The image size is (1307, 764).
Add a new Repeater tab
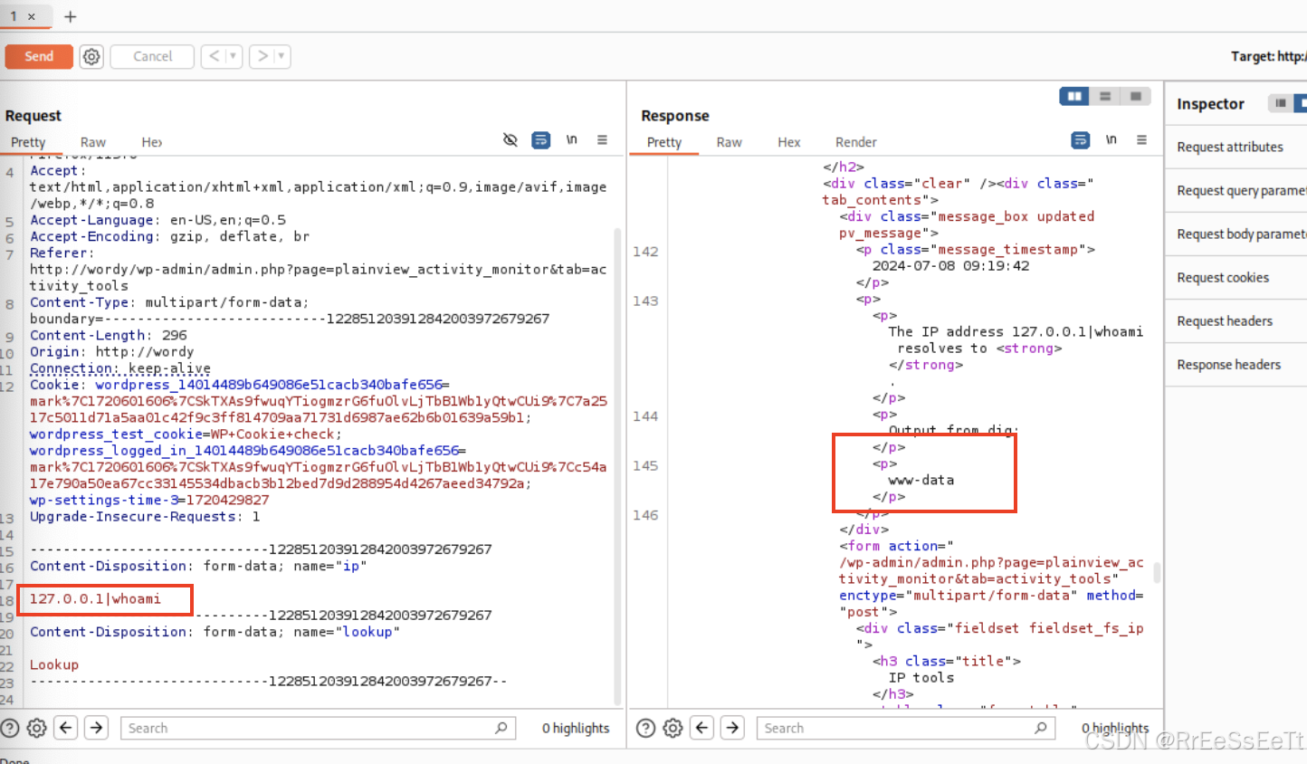click(x=71, y=16)
